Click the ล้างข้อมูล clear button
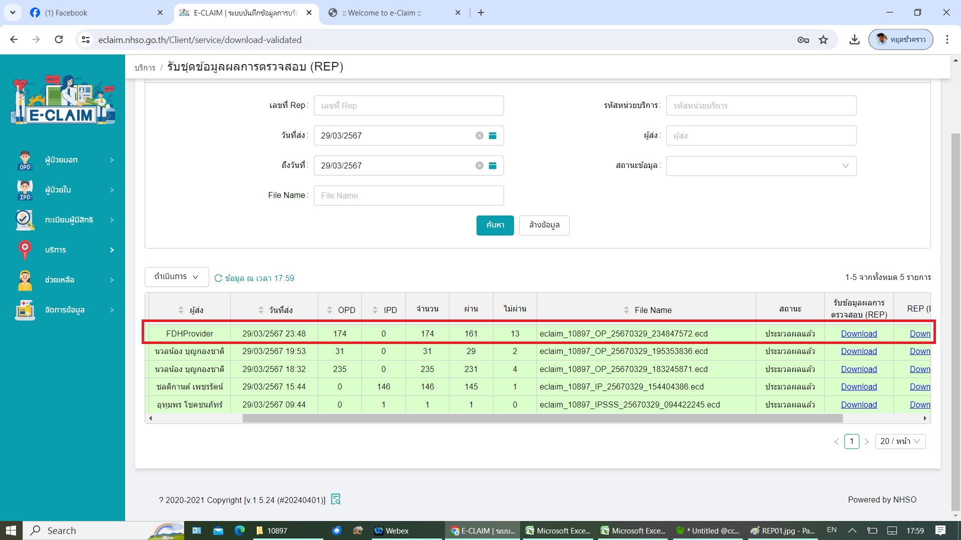This screenshot has width=961, height=540. tap(544, 225)
